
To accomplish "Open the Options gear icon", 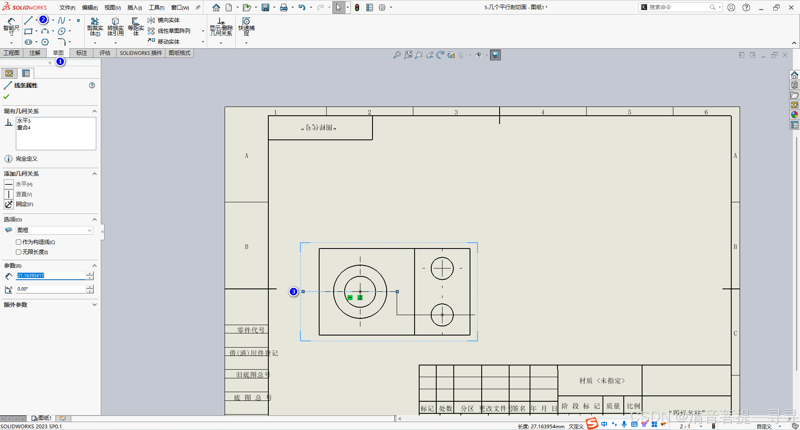I will tap(382, 7).
